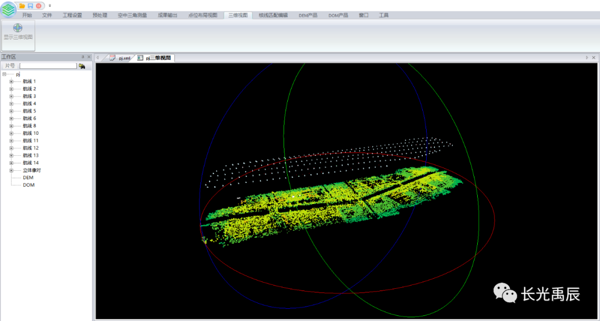This screenshot has width=600, height=321.
Task: Click the 显示三维视图 globe icon
Action: (x=18, y=28)
